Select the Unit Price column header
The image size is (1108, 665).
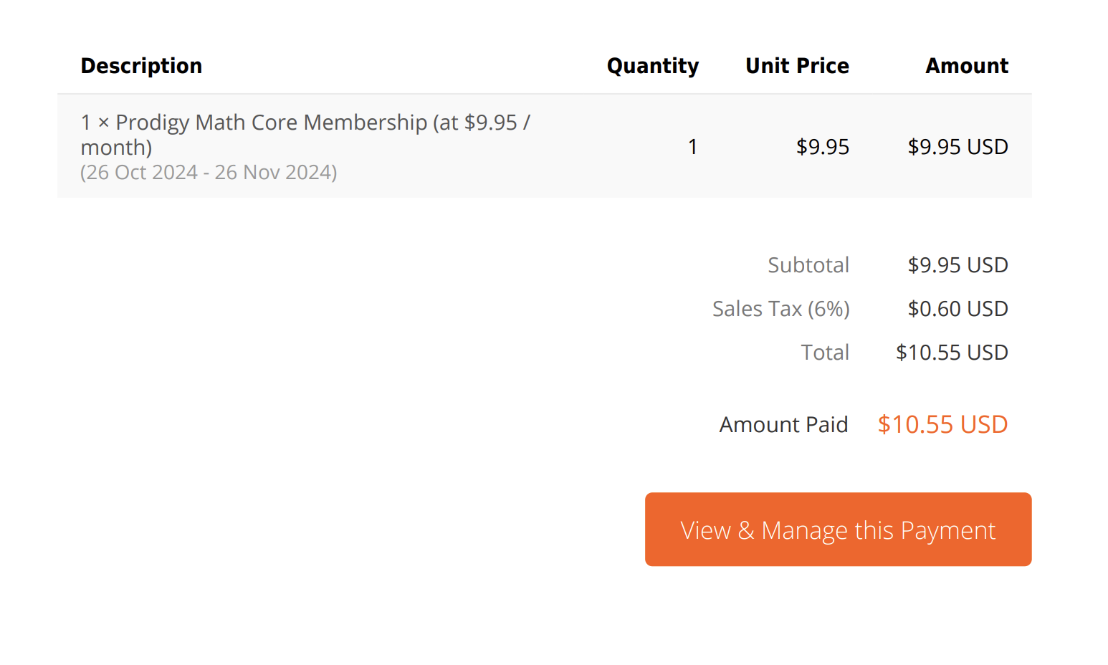[x=797, y=66]
